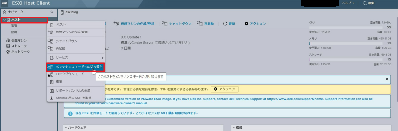Click the lockdown mode padlock icon
398x131 pixels.
pyautogui.click(x=51, y=74)
